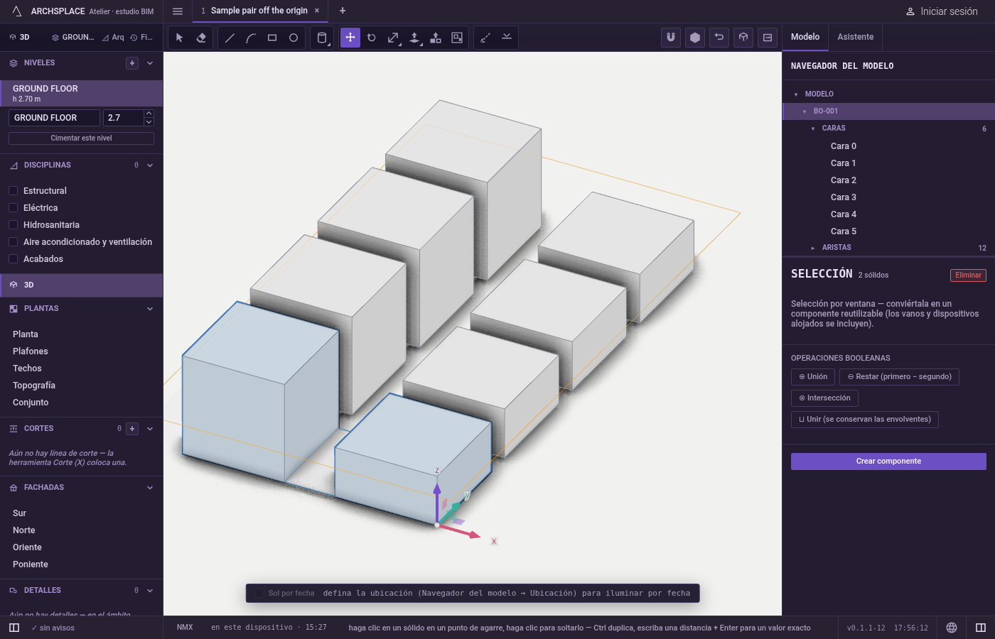Collapse the FACHADAS section chevron
This screenshot has height=639, width=995.
(x=150, y=488)
